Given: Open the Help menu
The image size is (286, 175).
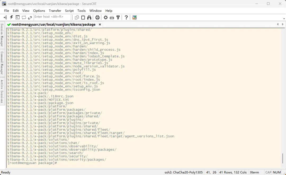Looking at the screenshot, I should pyautogui.click(x=109, y=11).
